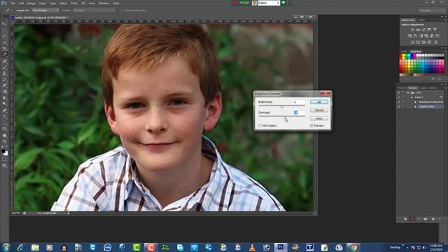
Task: Open the Sample layers dropdown in options bar
Action: [x=94, y=10]
